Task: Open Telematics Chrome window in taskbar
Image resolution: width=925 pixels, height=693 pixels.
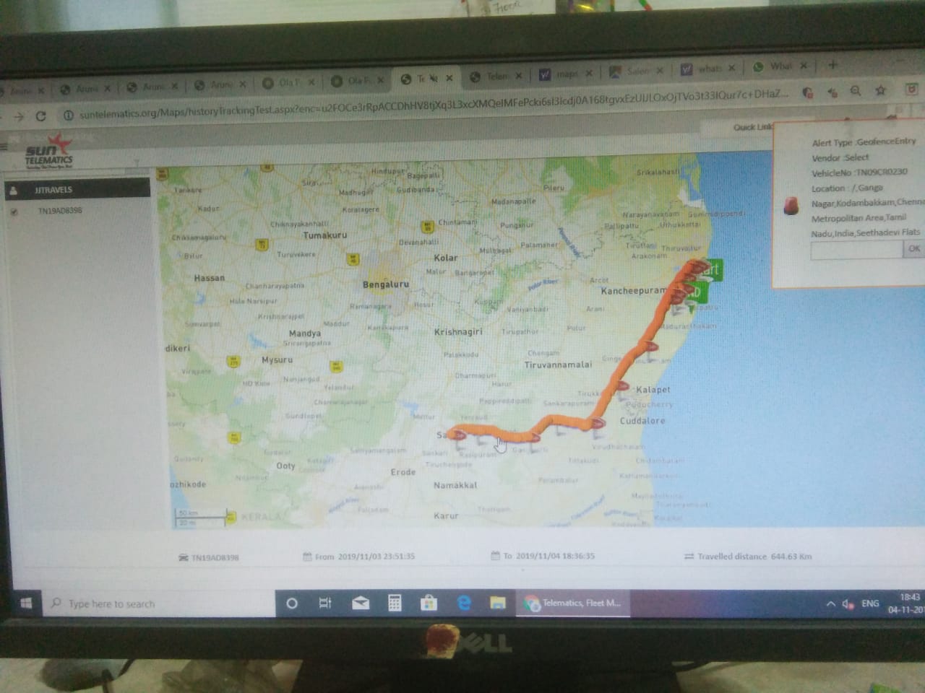Action: (x=573, y=603)
